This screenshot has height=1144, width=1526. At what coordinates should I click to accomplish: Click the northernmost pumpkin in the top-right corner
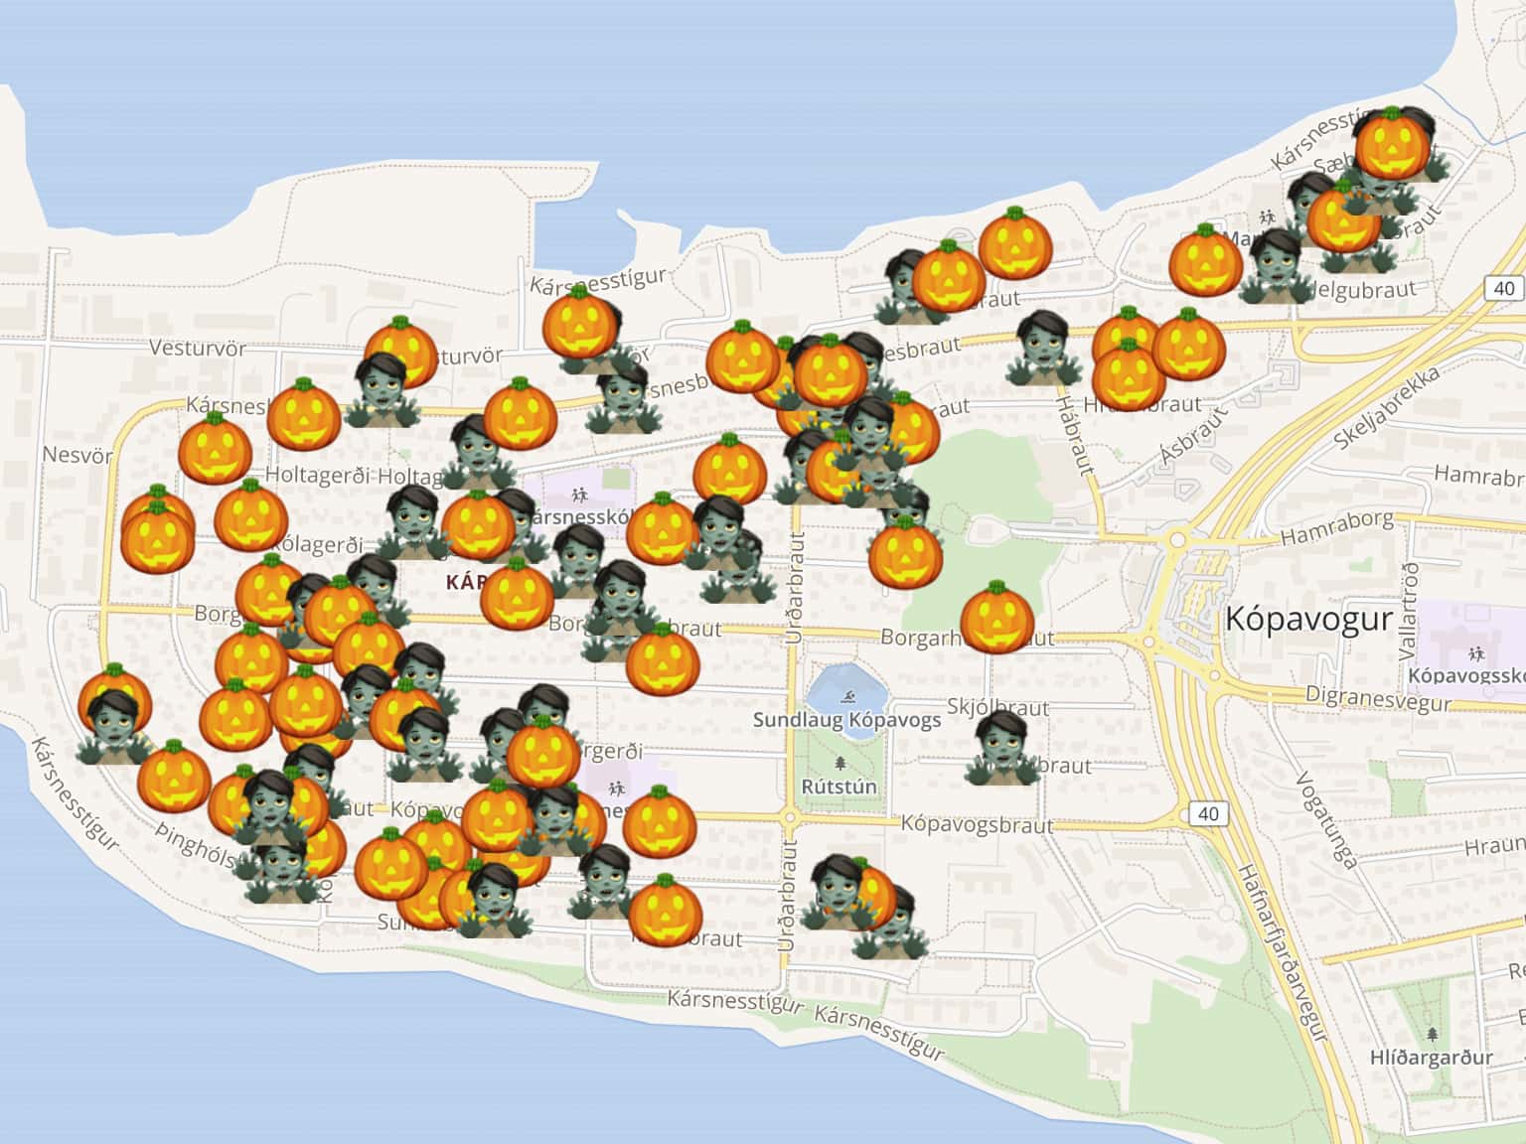pos(1392,144)
